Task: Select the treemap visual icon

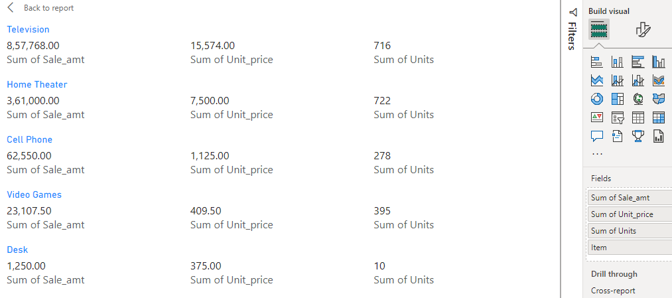Action: click(617, 99)
